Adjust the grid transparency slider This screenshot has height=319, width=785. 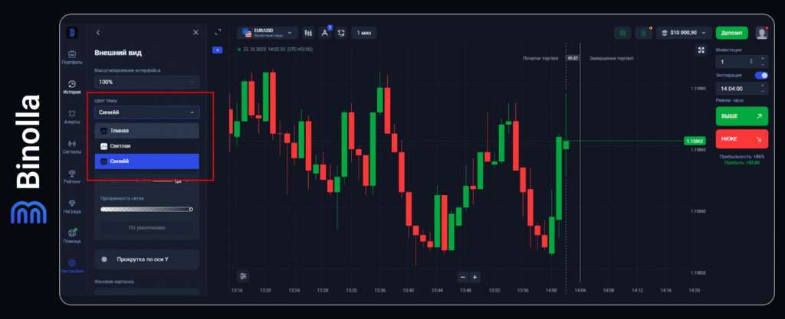pos(146,209)
